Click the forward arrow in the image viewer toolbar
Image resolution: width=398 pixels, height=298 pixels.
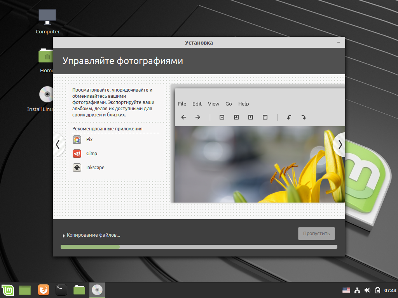pyautogui.click(x=198, y=117)
